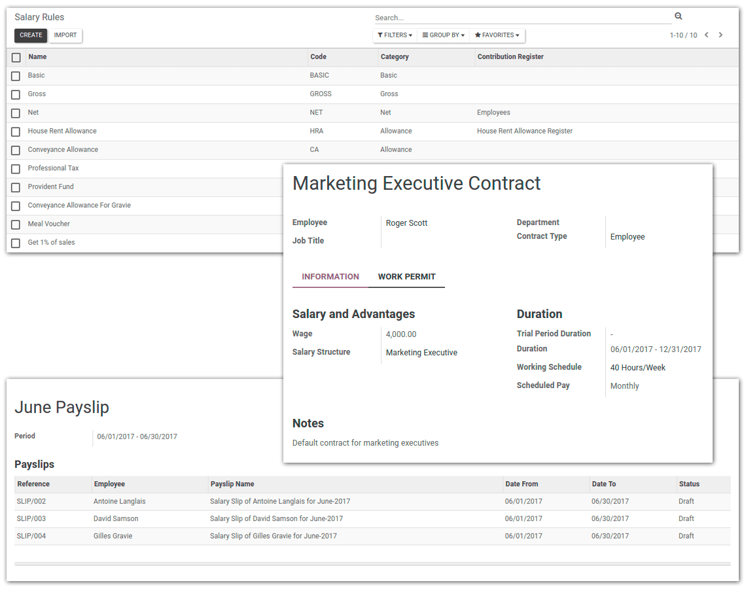Image resolution: width=746 pixels, height=589 pixels.
Task: Go to next page of salary rules
Action: pyautogui.click(x=720, y=35)
